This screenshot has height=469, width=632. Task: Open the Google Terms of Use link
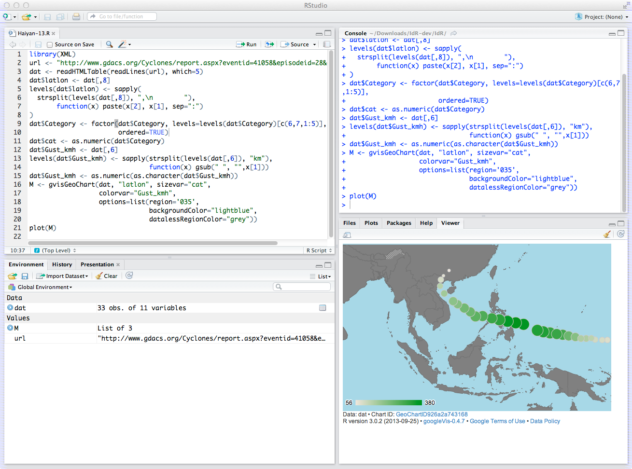(x=497, y=421)
